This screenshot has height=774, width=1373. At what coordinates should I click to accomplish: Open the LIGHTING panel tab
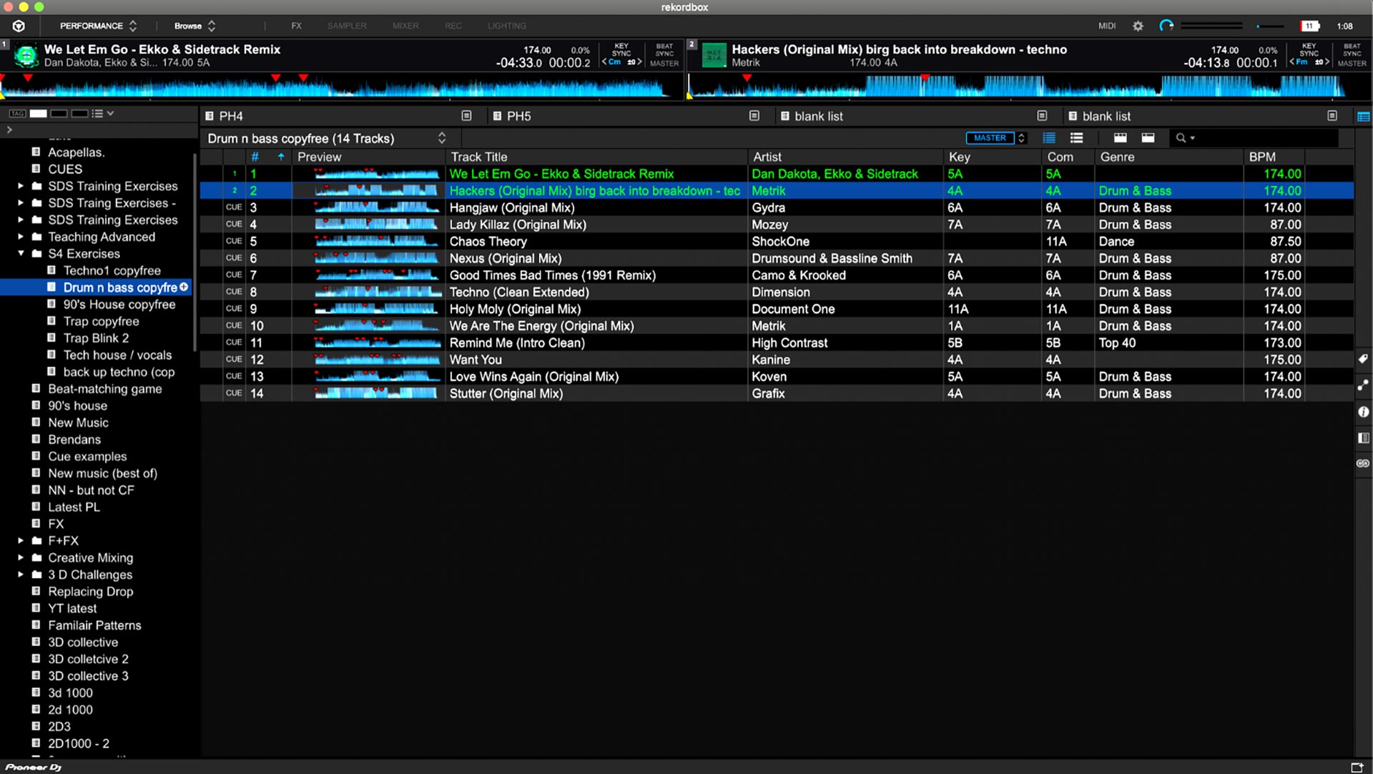click(507, 26)
